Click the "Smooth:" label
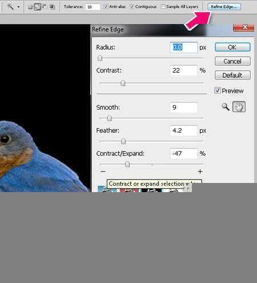The width and height of the screenshot is (257, 283). [108, 107]
